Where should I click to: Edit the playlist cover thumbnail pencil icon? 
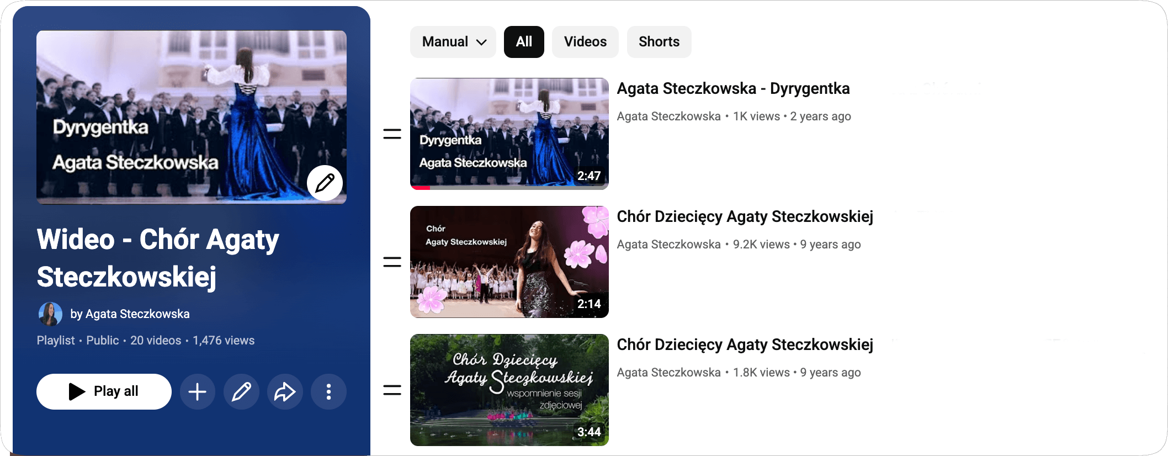coord(325,183)
